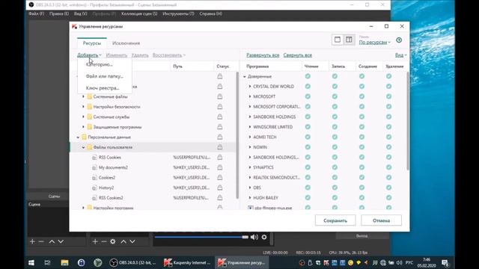Expand the REALTEK SEMICONDUCT node
This screenshot has width=479, height=269.
pos(249,178)
